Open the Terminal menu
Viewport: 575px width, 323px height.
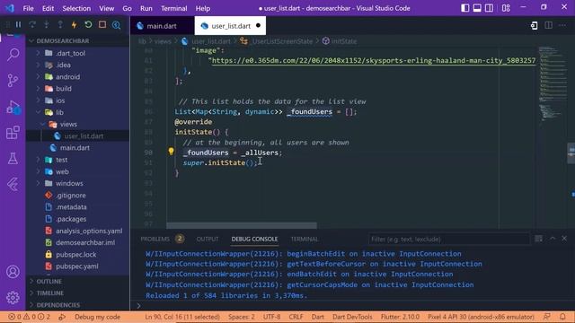173,8
